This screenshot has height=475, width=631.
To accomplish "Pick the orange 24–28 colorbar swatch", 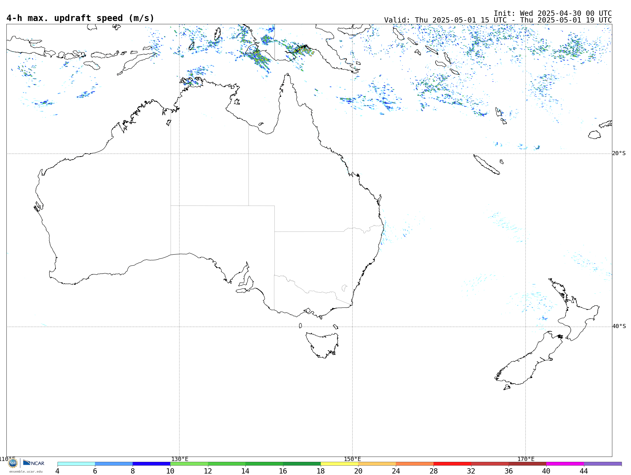I will click(x=415, y=464).
